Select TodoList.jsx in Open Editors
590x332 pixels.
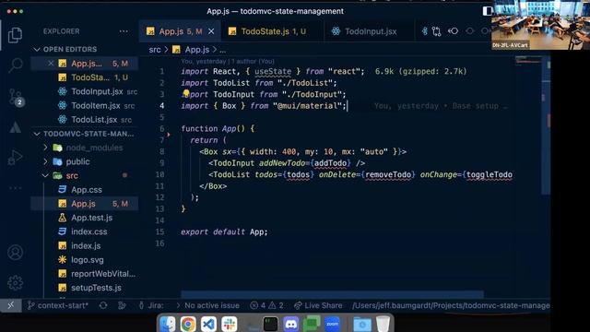click(x=84, y=119)
